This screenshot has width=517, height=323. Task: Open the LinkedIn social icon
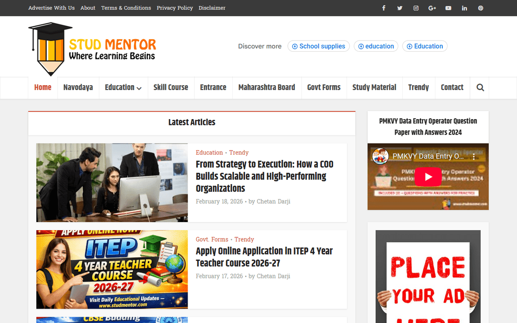click(x=464, y=8)
